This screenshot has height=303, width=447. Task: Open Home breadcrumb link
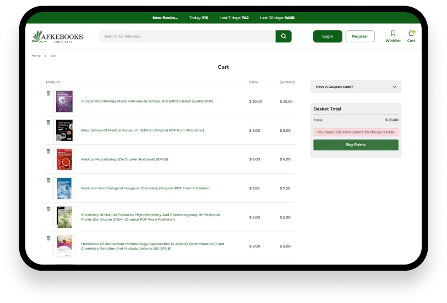(36, 55)
